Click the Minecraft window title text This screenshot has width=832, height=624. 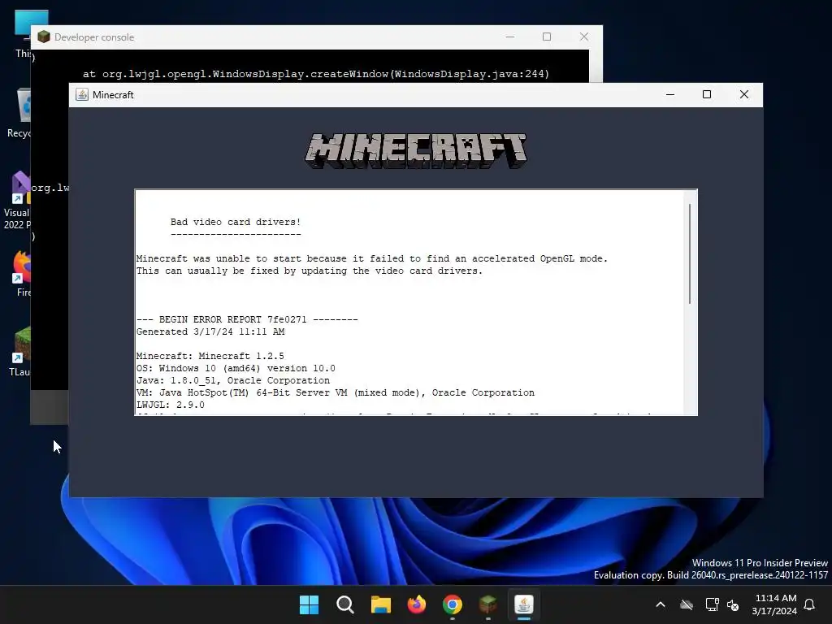click(113, 95)
